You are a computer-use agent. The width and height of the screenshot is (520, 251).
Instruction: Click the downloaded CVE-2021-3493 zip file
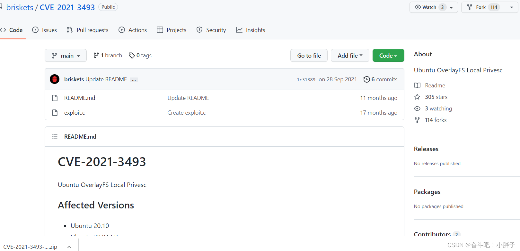point(30,247)
